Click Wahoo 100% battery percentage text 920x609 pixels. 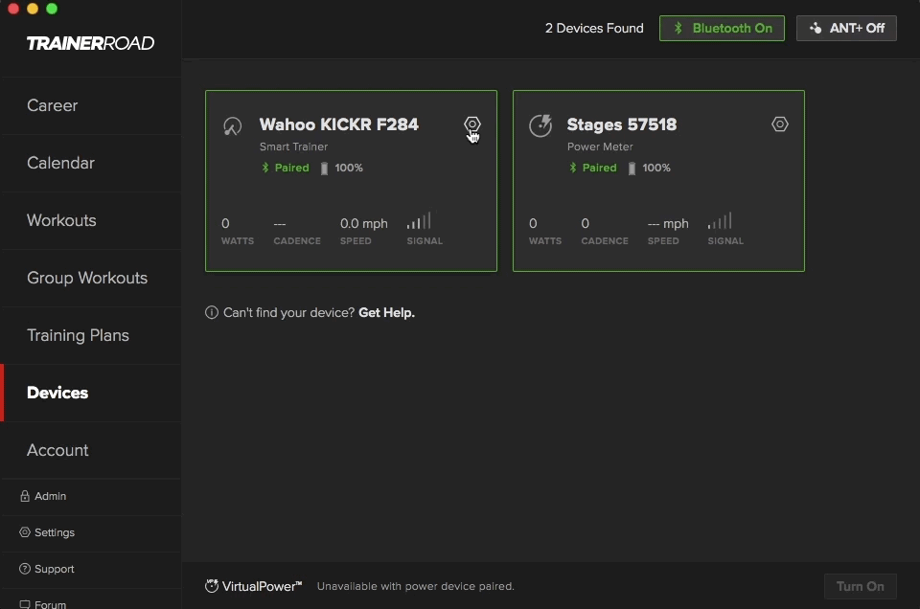349,168
